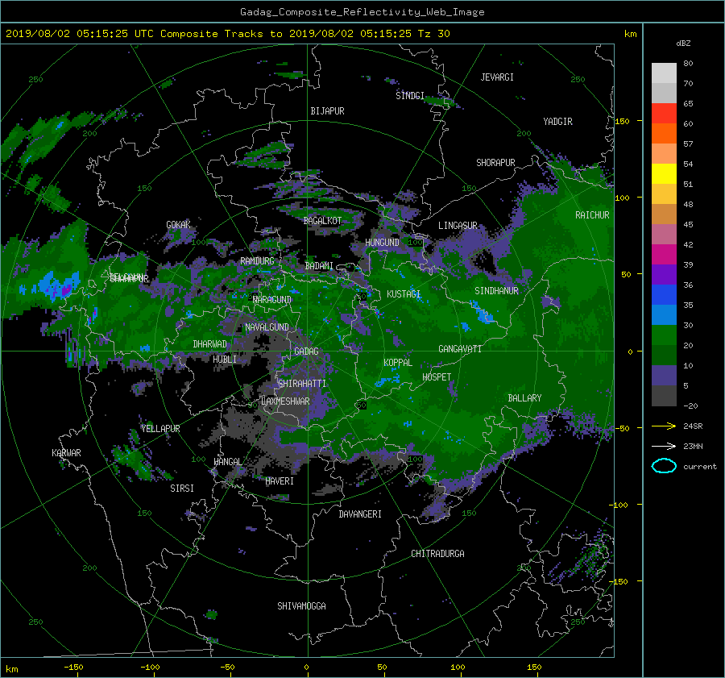Click the GANGAVATI city label
Image resolution: width=725 pixels, height=678 pixels.
(460, 348)
